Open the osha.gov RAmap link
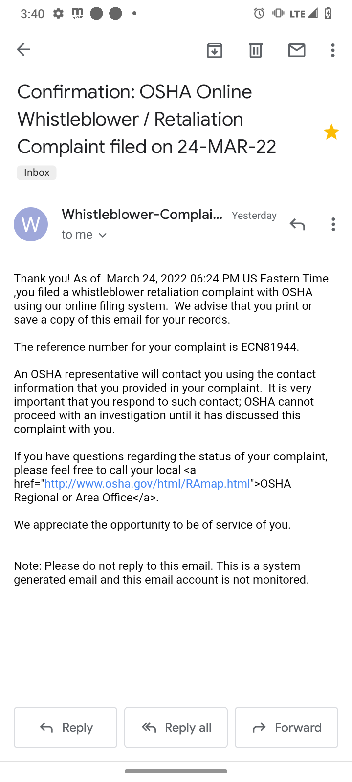This screenshot has height=782, width=352. [x=147, y=484]
